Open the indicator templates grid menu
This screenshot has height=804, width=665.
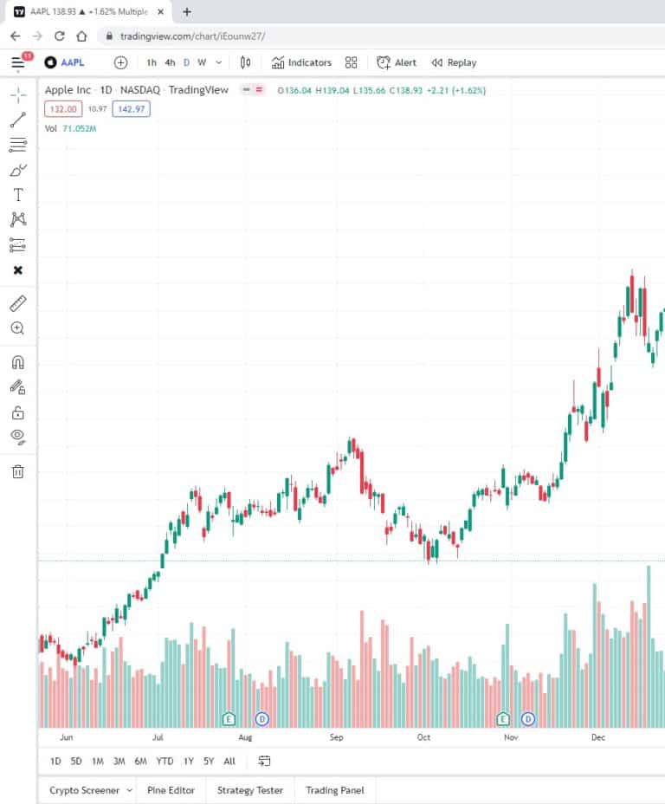click(x=351, y=62)
